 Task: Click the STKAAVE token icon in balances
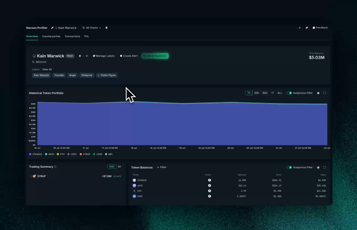[x=134, y=180]
